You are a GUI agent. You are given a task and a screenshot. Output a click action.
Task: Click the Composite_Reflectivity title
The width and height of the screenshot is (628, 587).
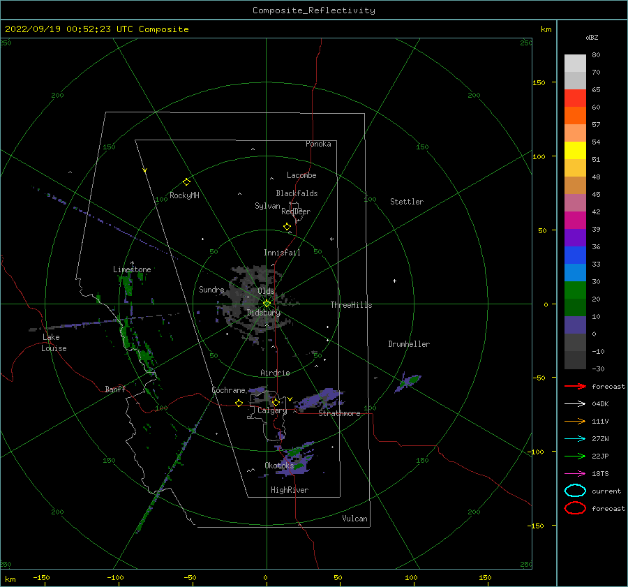[x=314, y=10]
